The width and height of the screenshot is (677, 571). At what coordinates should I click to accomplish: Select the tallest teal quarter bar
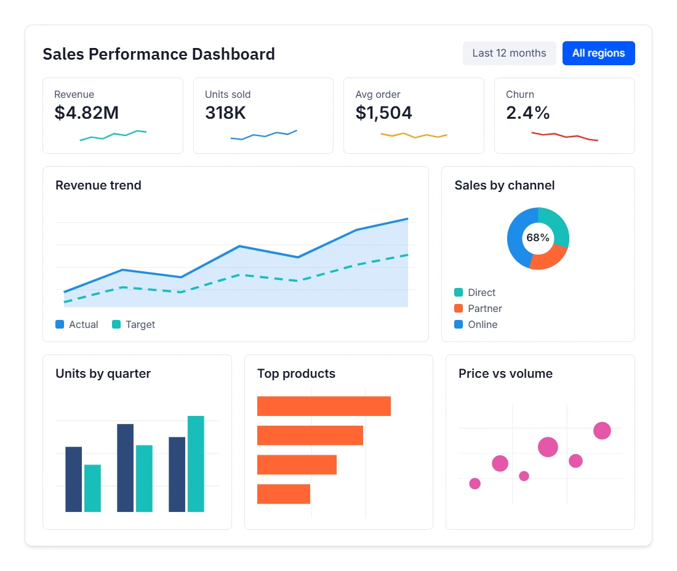click(196, 464)
